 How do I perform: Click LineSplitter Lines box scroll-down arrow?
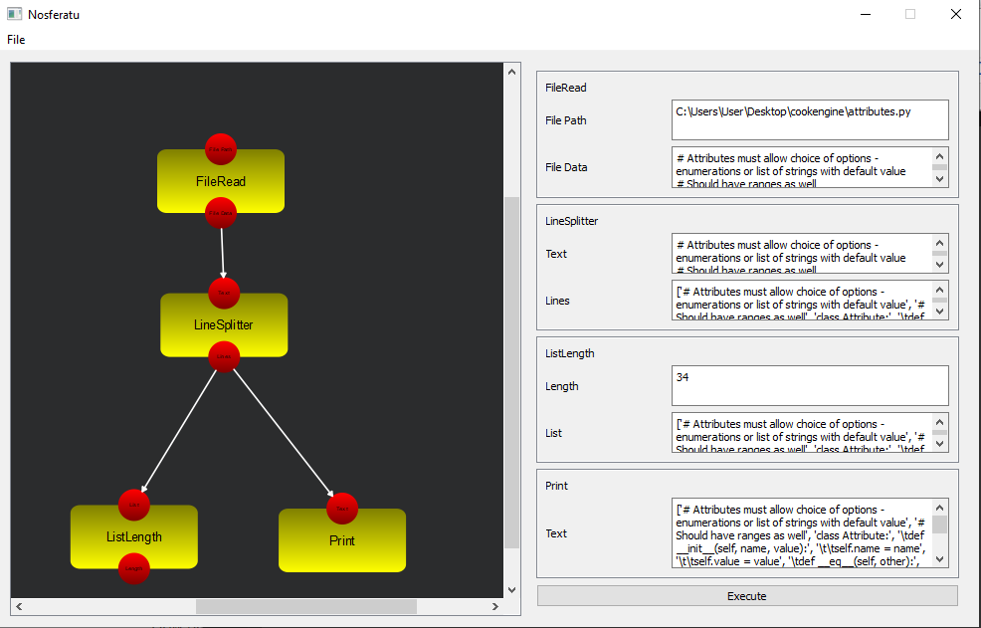pos(939,312)
